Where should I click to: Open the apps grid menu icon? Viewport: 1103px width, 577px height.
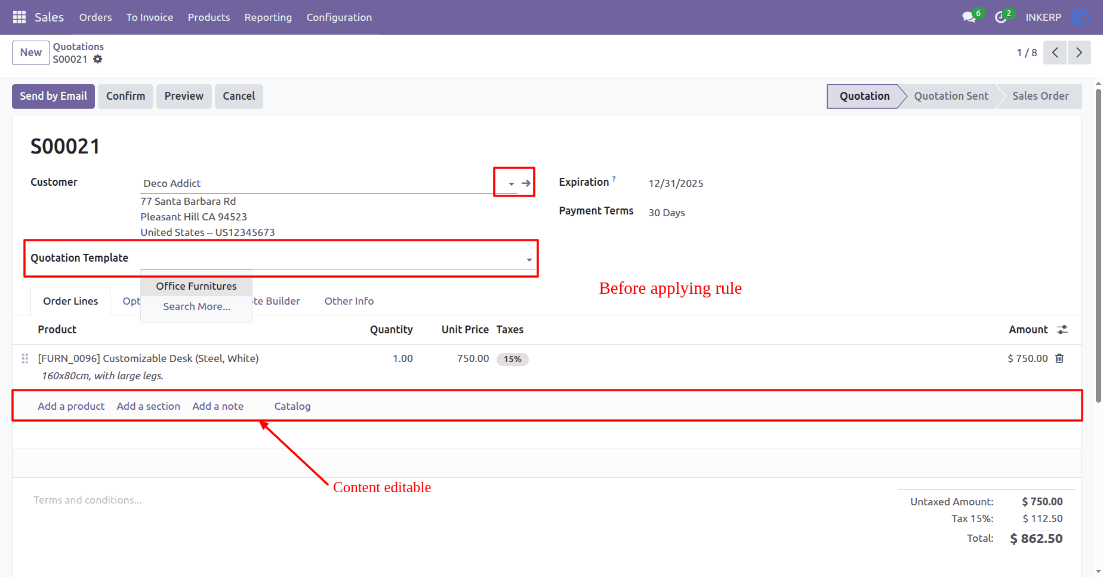[19, 17]
